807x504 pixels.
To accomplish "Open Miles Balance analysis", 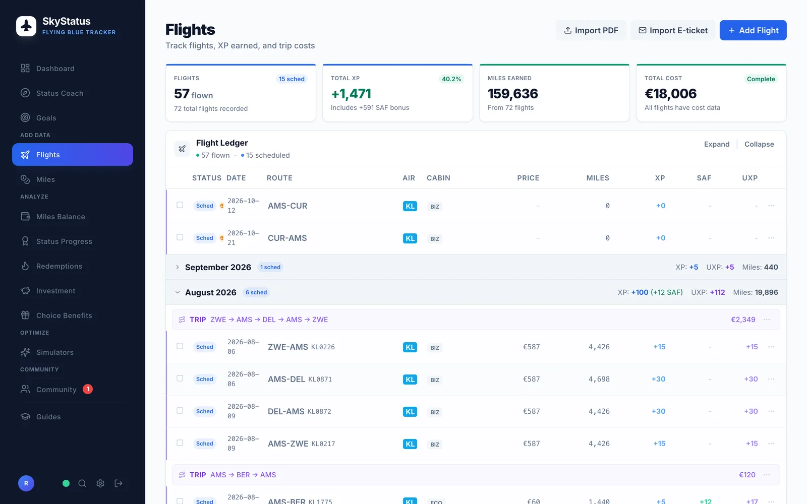I will (x=73, y=217).
